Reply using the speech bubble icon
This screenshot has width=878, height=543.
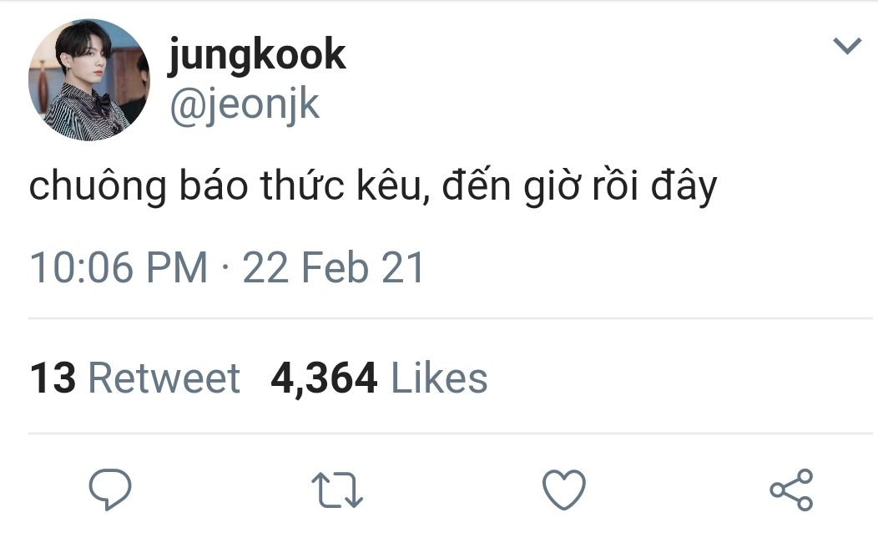[x=110, y=490]
